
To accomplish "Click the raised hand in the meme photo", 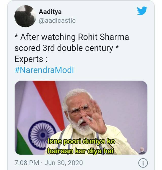I will (x=96, y=117).
